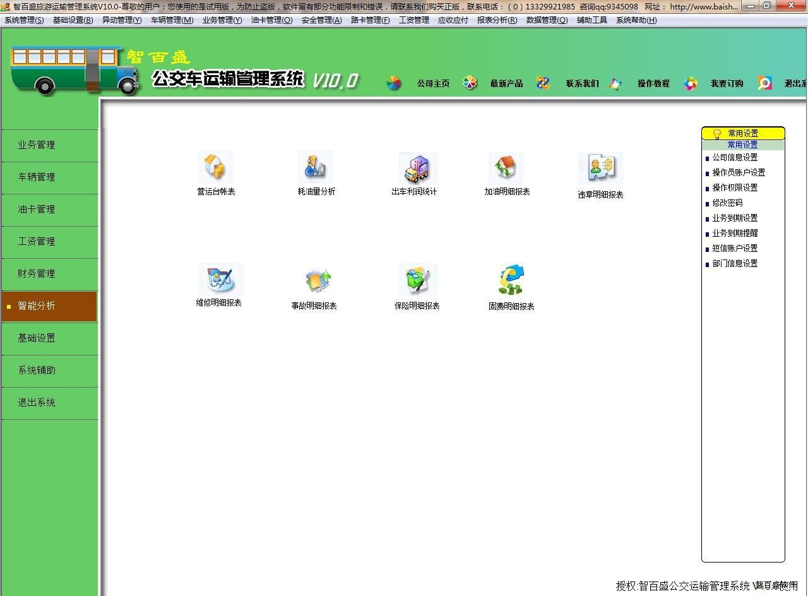Open the 辅助工具 menu

pos(592,20)
